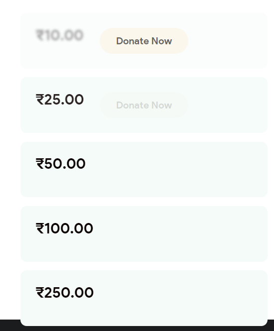Click the faded Donate Now beside ₹25.00

click(144, 105)
